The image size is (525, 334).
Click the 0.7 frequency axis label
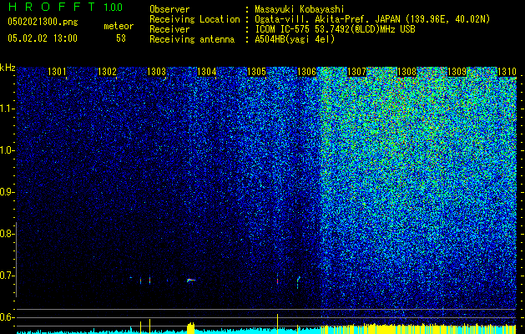[7, 276]
